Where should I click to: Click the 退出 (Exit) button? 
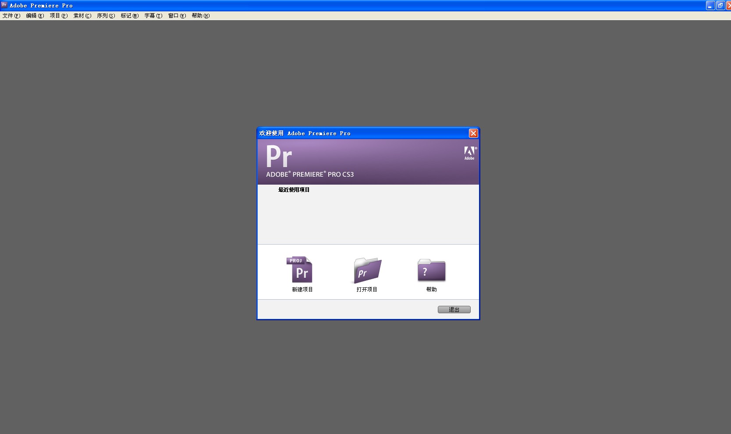454,309
